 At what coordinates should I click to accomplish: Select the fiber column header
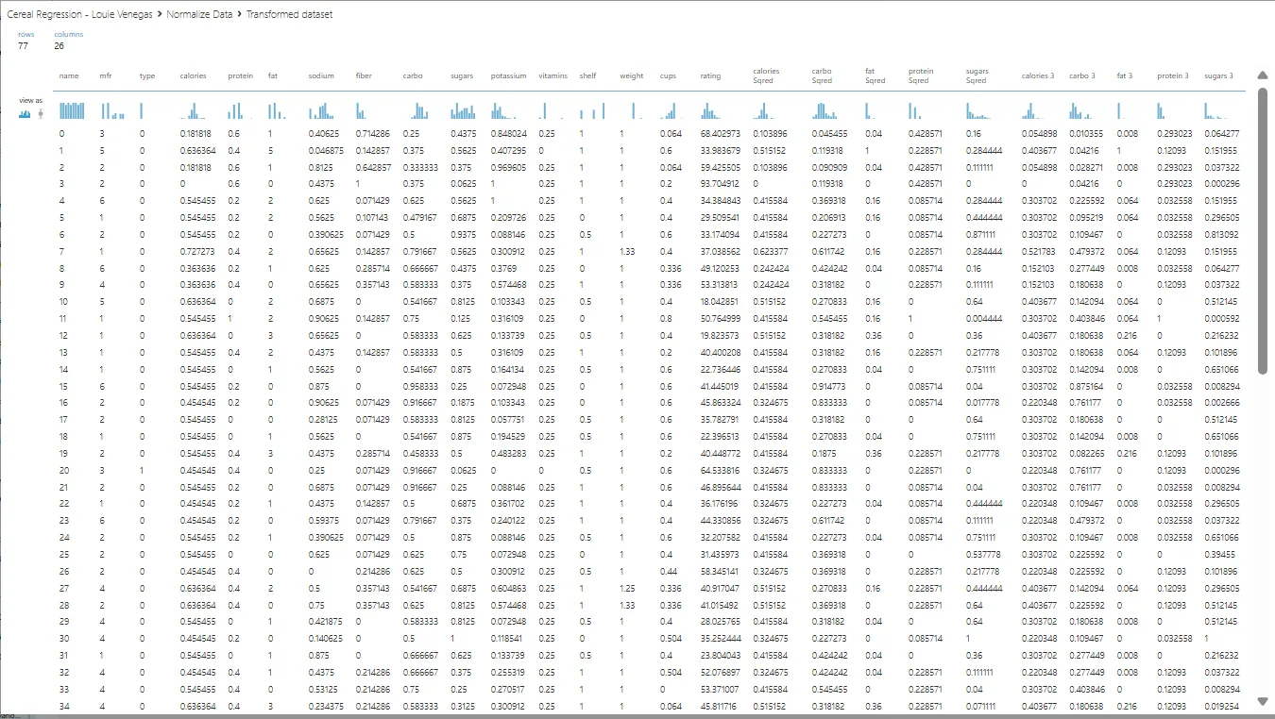(364, 75)
